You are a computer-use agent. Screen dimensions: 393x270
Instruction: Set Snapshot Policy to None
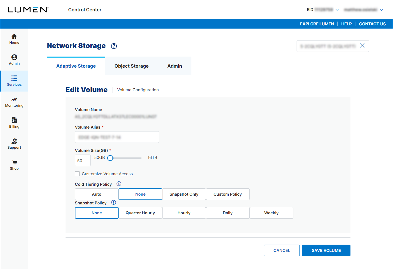tap(97, 213)
